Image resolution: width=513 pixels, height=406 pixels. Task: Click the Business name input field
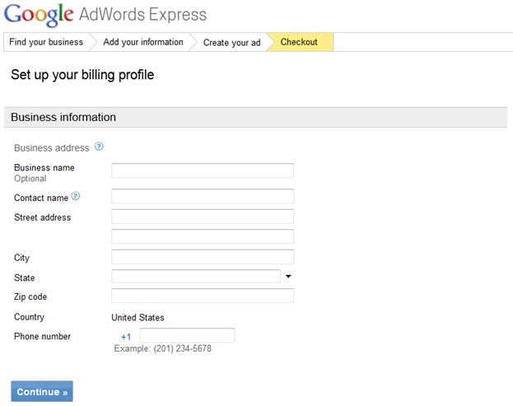[x=203, y=170]
